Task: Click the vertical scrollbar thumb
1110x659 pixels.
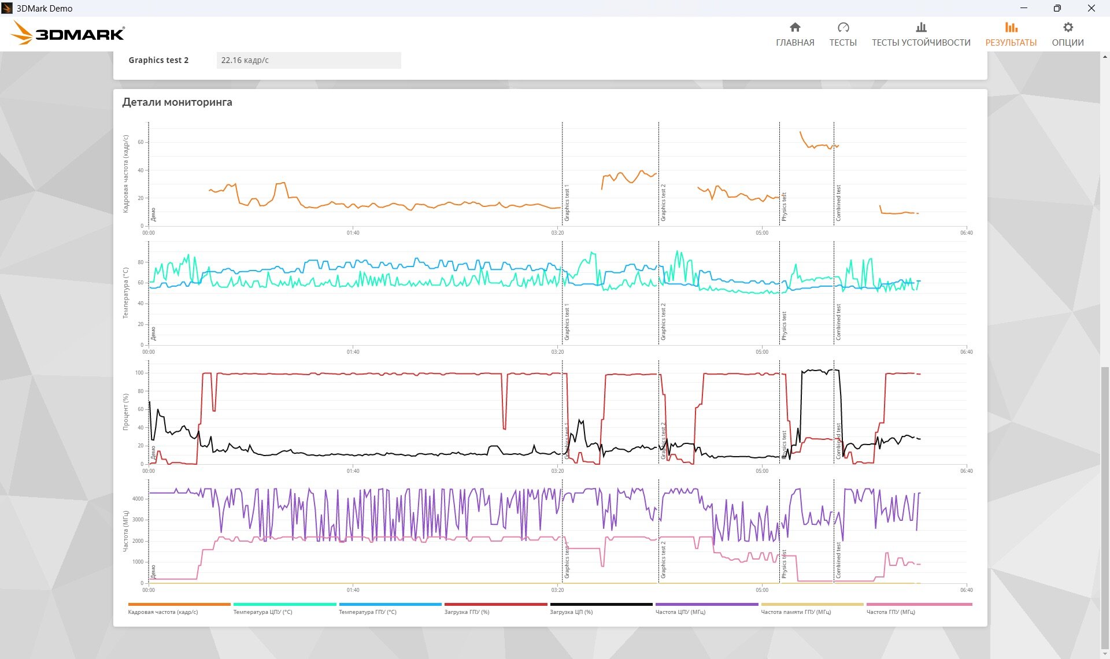Action: pos(1105,509)
